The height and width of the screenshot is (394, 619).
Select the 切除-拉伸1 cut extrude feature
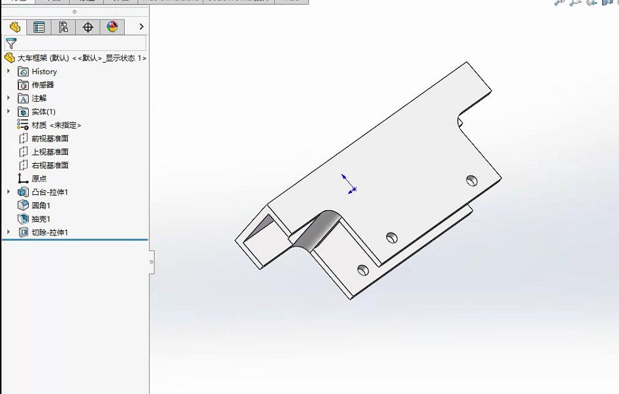[x=42, y=232]
